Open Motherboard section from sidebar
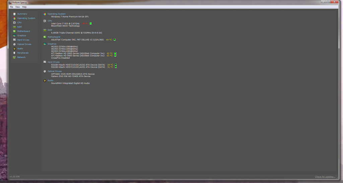Screen dimensions: 343x183 click(x=24, y=31)
